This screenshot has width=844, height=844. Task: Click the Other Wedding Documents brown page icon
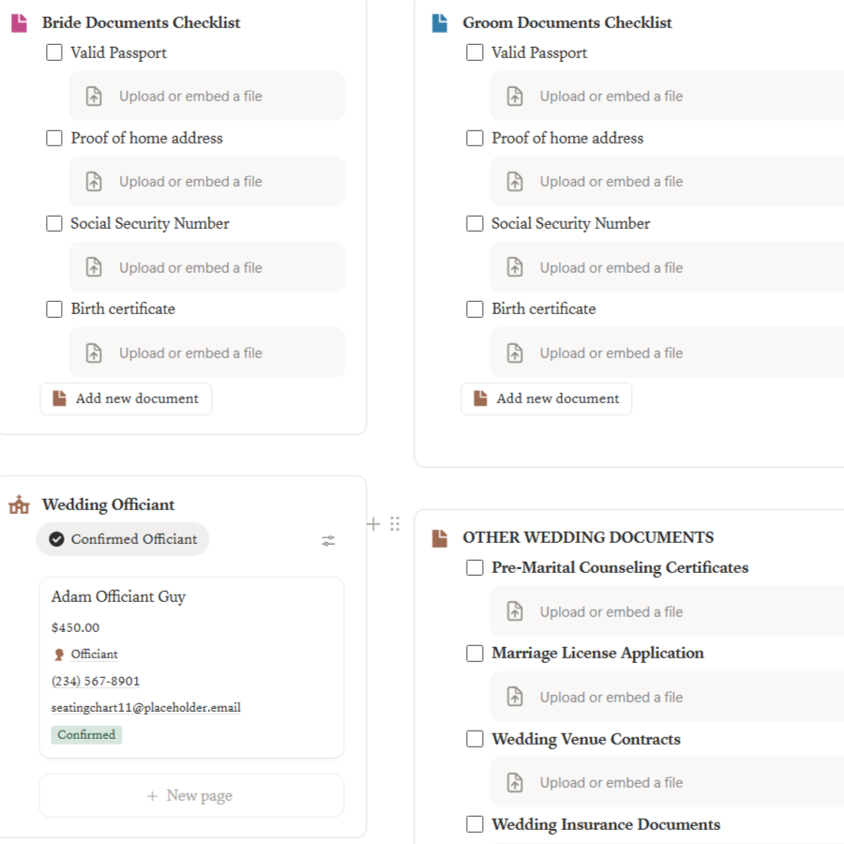point(440,538)
